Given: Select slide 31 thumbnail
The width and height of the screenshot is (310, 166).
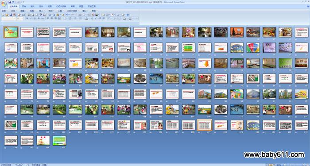Looking at the screenshot, I should [x=188, y=48].
